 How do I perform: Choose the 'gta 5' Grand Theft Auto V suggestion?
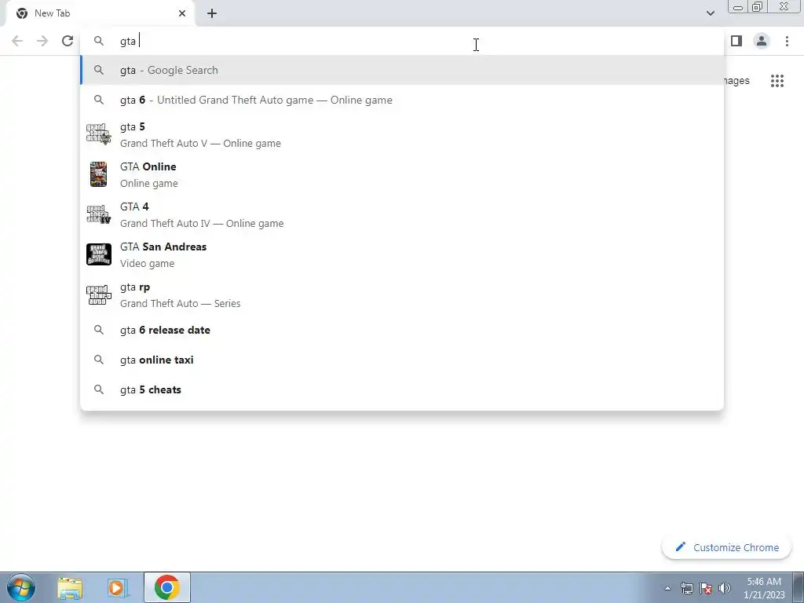402,135
